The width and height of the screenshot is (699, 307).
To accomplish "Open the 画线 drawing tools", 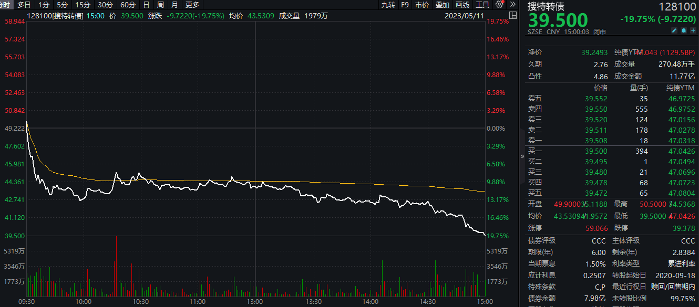I will (x=462, y=5).
